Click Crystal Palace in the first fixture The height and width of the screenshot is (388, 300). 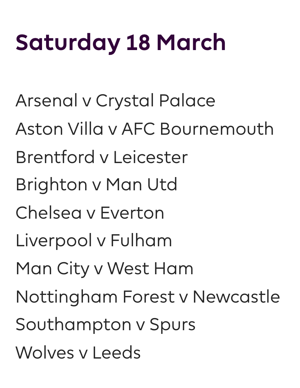pos(156,101)
